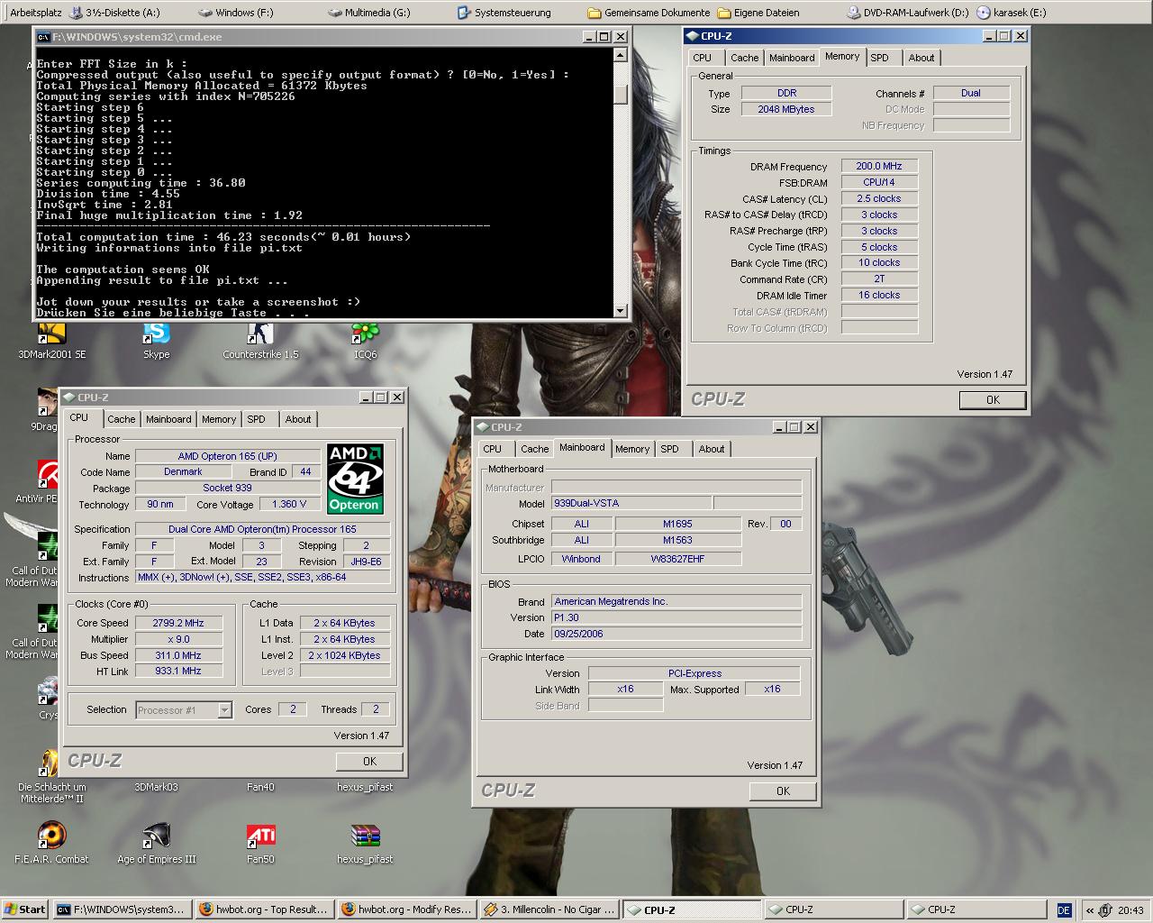Screen dimensions: 1153x923
Task: Open the Age of Empires III shortcut
Action: click(x=157, y=843)
